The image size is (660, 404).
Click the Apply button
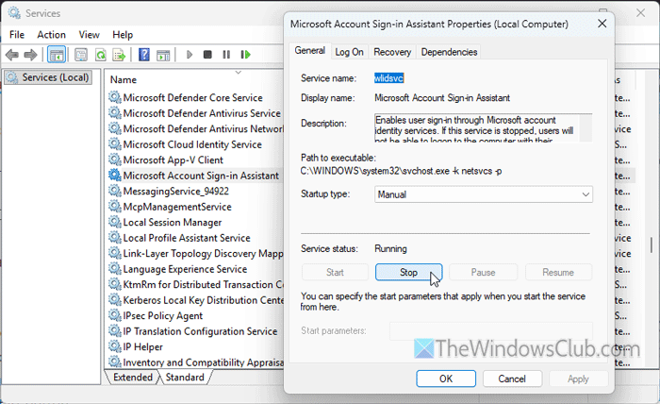pos(578,379)
